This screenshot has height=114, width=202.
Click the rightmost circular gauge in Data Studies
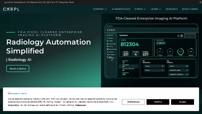coord(191,51)
